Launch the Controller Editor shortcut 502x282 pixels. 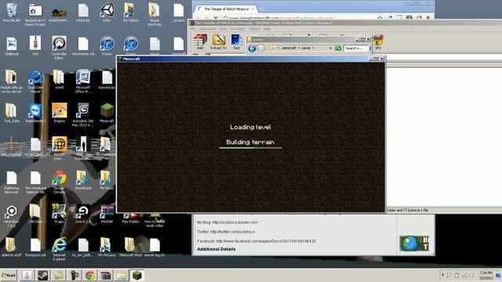pyautogui.click(x=60, y=47)
